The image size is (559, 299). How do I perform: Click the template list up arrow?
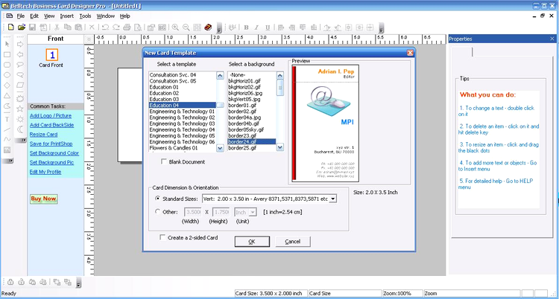point(221,75)
